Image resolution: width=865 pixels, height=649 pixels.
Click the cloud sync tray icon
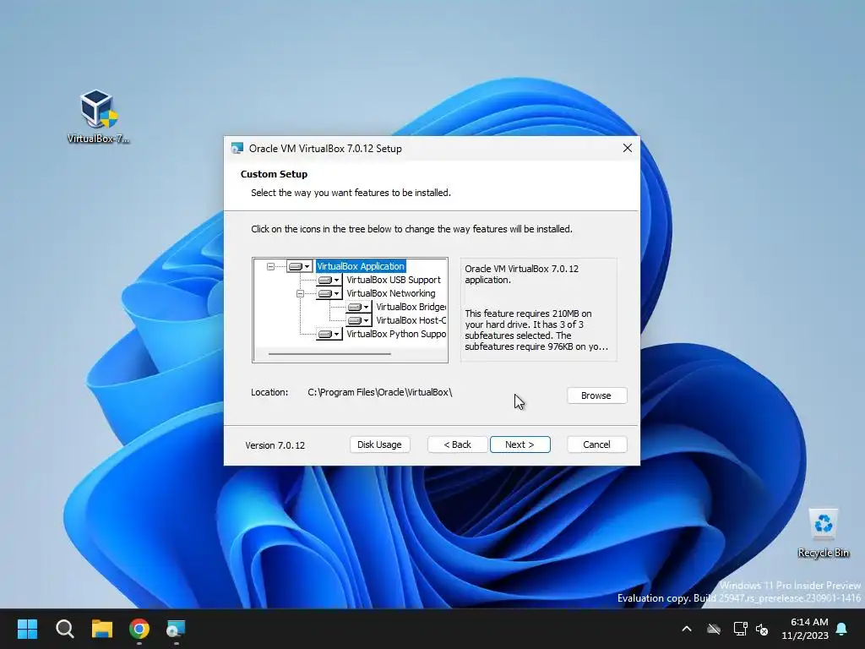pyautogui.click(x=714, y=629)
